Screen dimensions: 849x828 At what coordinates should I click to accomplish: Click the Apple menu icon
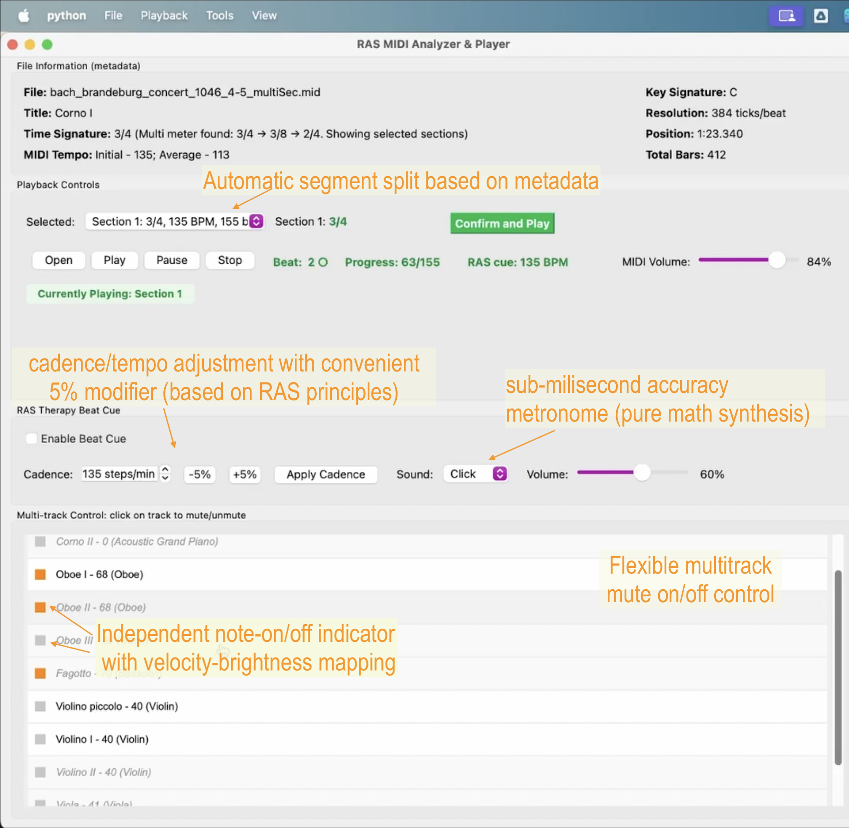coord(24,16)
